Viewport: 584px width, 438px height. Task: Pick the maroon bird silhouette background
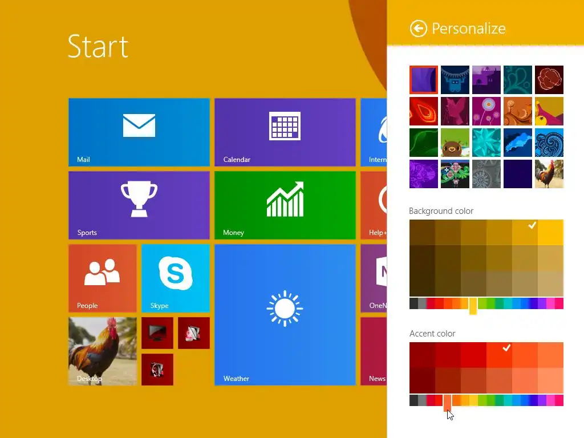pos(455,111)
